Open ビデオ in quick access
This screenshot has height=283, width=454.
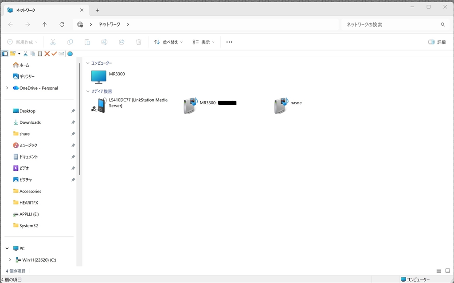tap(21, 168)
